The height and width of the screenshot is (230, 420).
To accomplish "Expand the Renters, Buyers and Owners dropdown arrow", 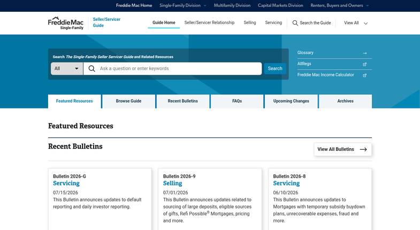I will (367, 6).
